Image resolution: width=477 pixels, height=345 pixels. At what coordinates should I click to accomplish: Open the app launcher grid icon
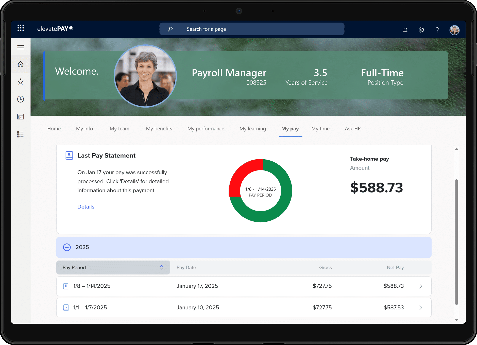[x=21, y=28]
